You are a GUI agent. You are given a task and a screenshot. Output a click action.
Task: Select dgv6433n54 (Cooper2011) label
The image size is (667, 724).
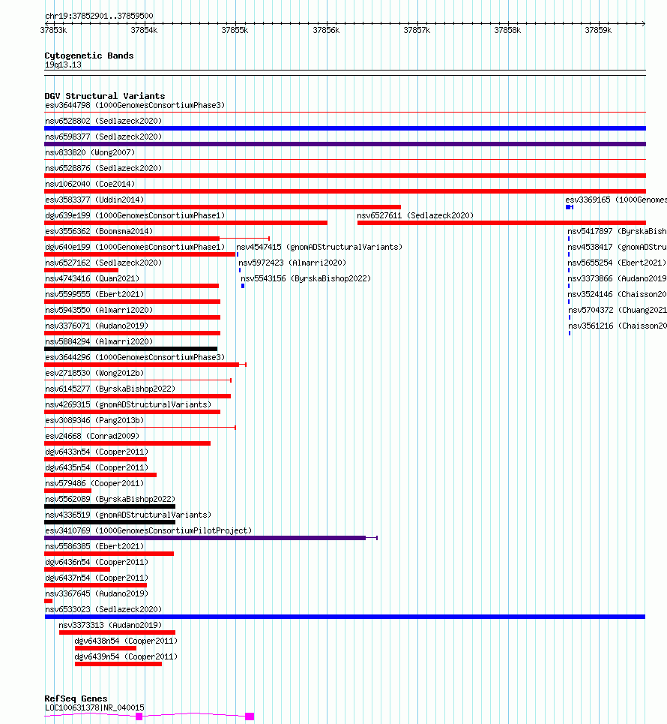pyautogui.click(x=97, y=452)
